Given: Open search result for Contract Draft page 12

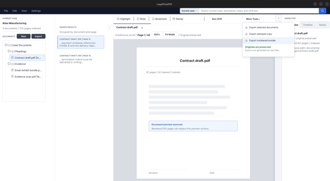Looking at the screenshot, I should pyautogui.click(x=81, y=42).
